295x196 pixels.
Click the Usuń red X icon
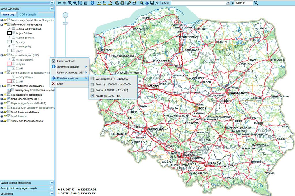click(x=54, y=84)
